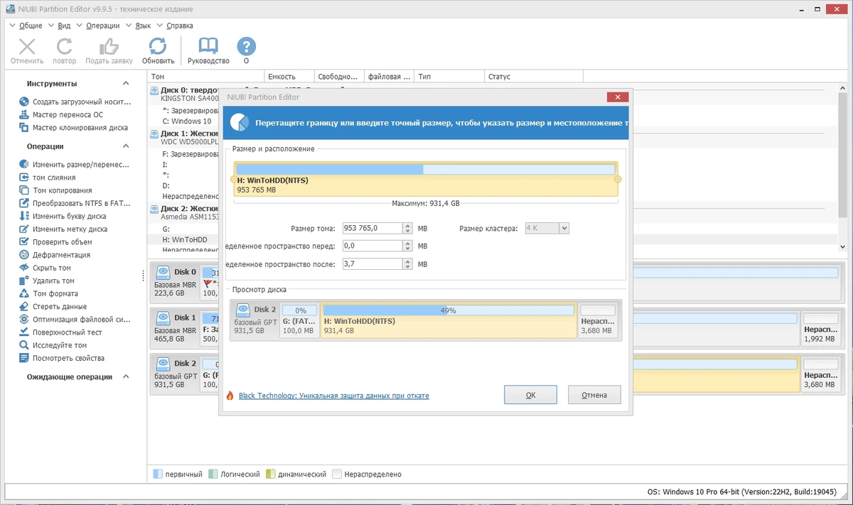This screenshot has width=853, height=505.
Task: Grab the left resize handle of partition H
Action: click(x=233, y=180)
